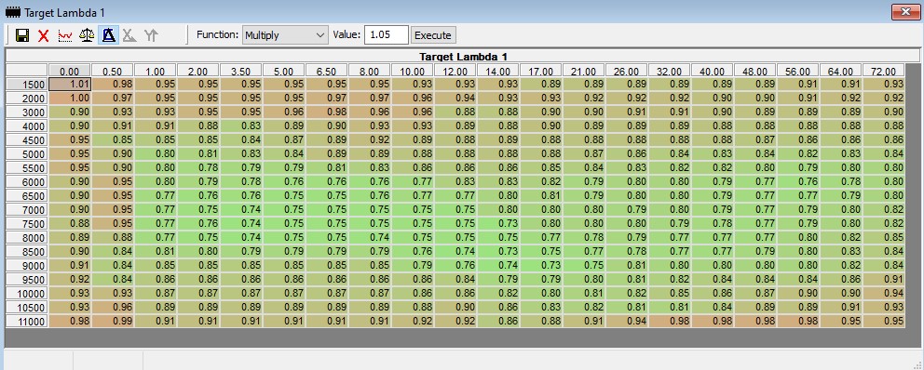Click cell 1.01 in row 1500

pos(70,84)
